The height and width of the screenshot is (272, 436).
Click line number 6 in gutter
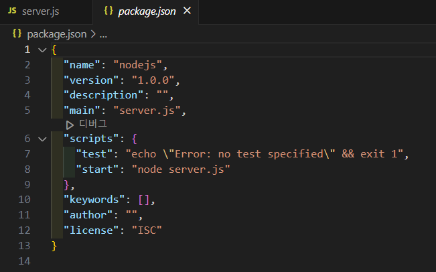pyautogui.click(x=27, y=139)
